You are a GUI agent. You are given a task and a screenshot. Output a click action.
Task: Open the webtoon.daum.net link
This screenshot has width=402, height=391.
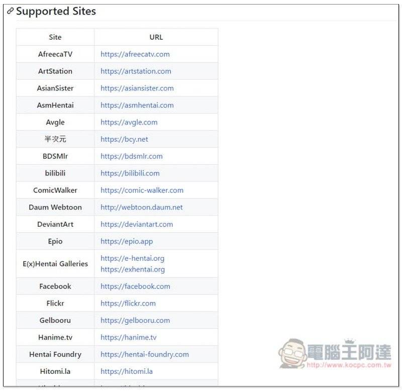[x=142, y=207]
